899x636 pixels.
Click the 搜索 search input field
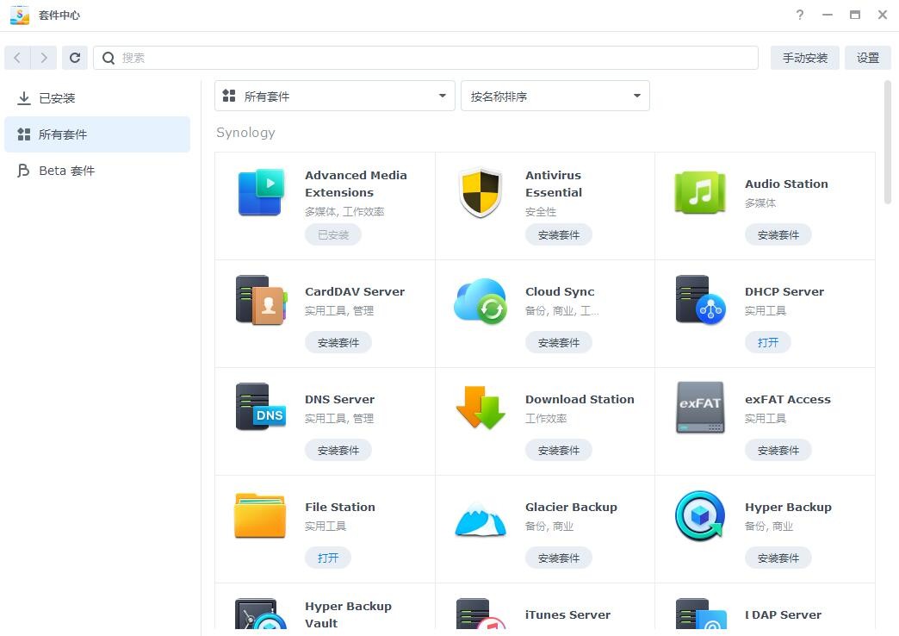(x=431, y=58)
